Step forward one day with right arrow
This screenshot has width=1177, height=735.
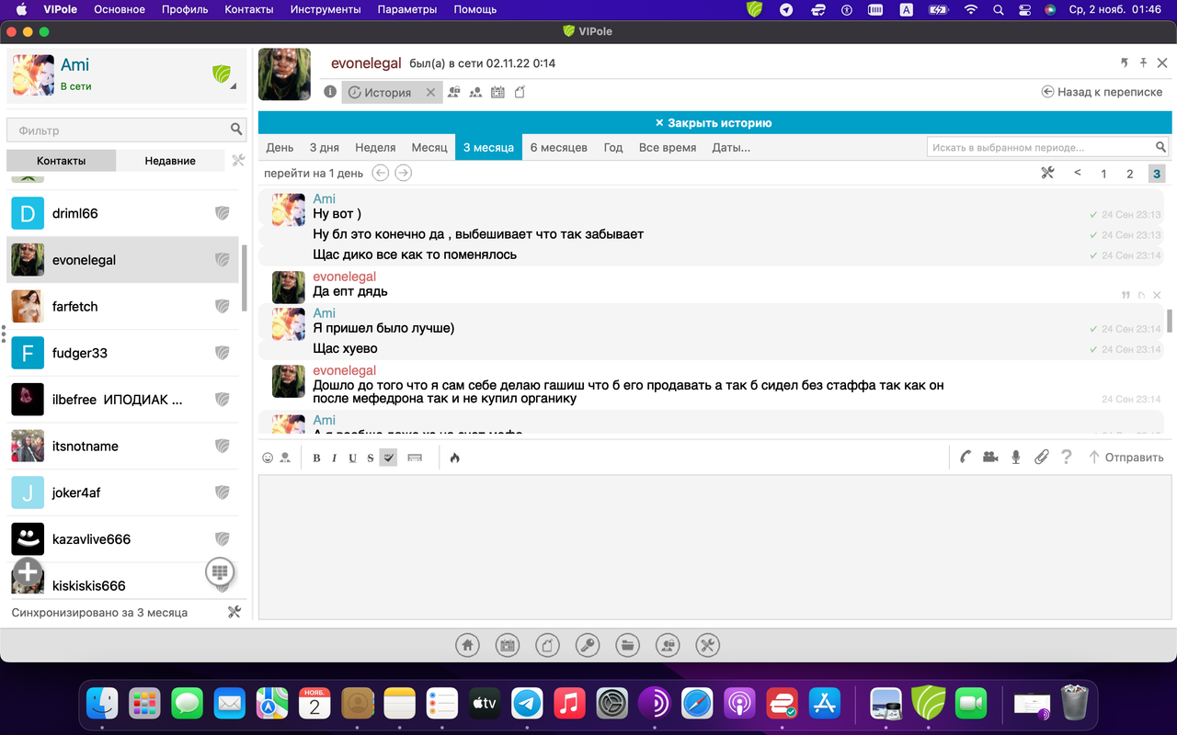click(x=403, y=173)
